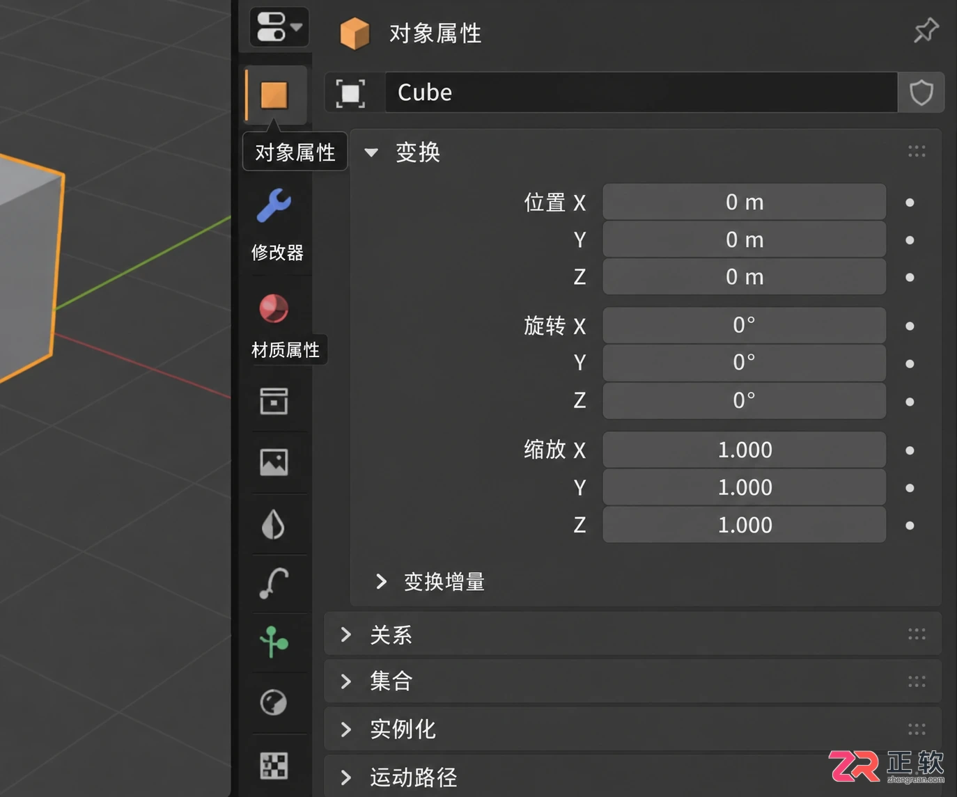This screenshot has width=957, height=797.
Task: Expand the 实例化 panel
Action: tap(346, 729)
